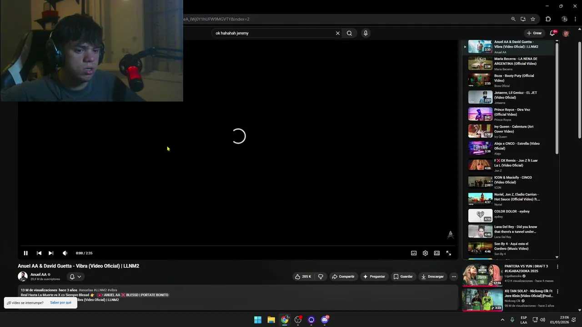Pause the video with the pause button

pos(26,253)
